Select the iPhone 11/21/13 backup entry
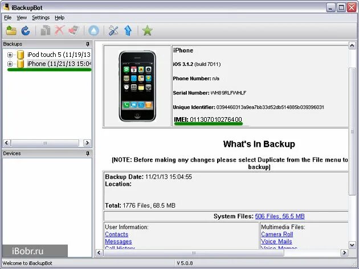Image resolution: width=359 pixels, height=269 pixels. point(59,64)
